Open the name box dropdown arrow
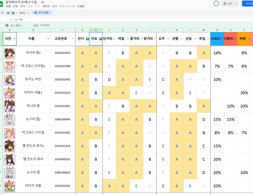253x195 pixels. pos(10,20)
